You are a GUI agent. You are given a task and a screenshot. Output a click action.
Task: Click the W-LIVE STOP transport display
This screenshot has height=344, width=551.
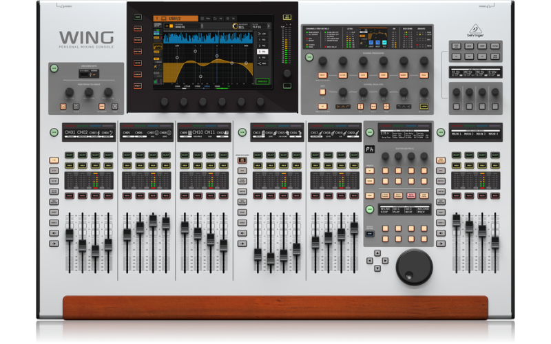[x=386, y=211]
